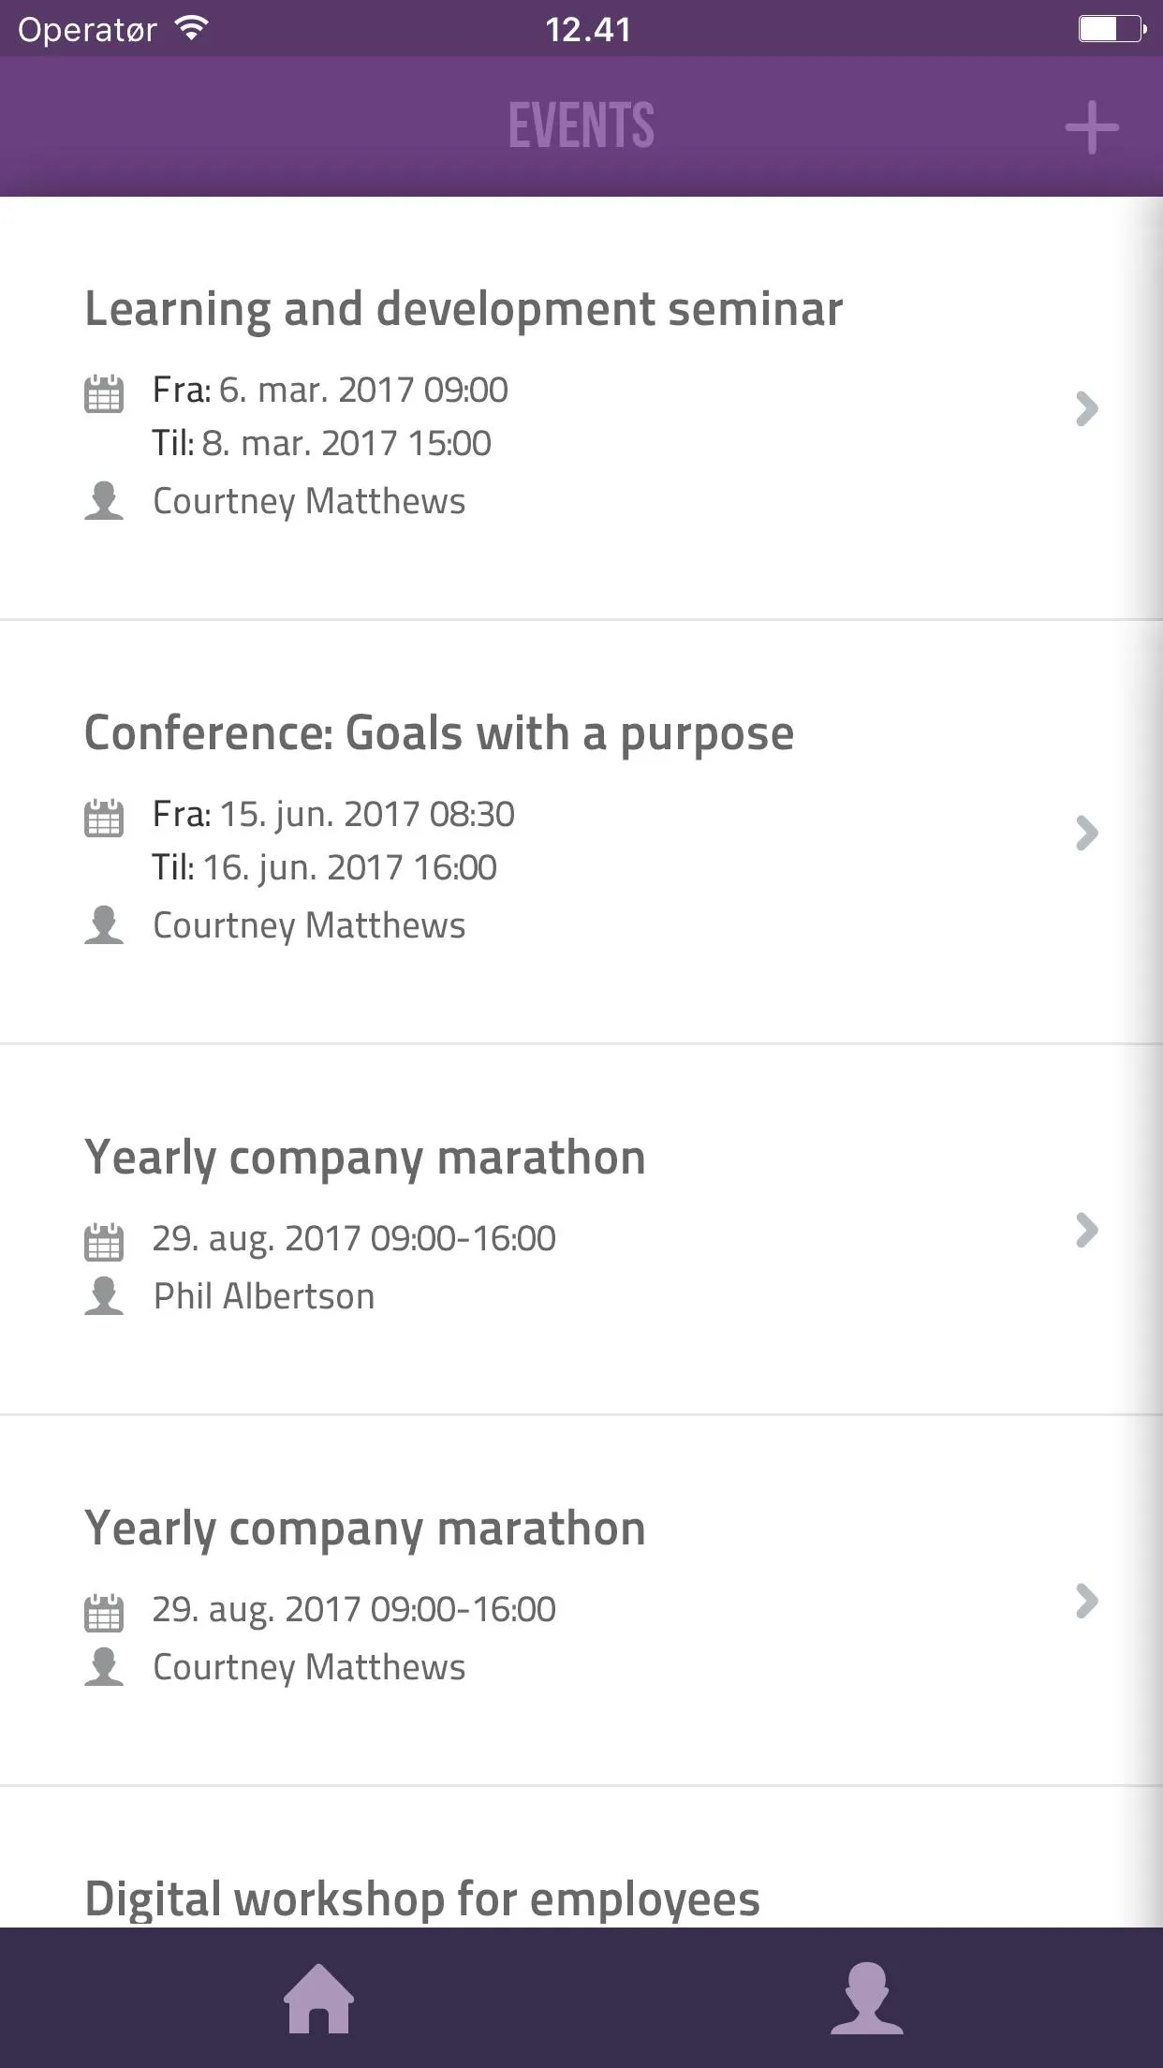Open the Home tab in the bottom bar

(318, 1998)
